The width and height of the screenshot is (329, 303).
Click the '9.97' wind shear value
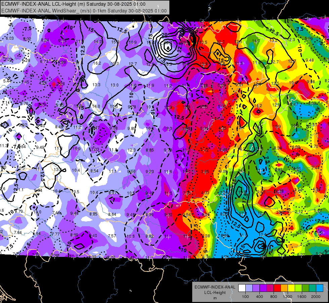tap(23, 125)
